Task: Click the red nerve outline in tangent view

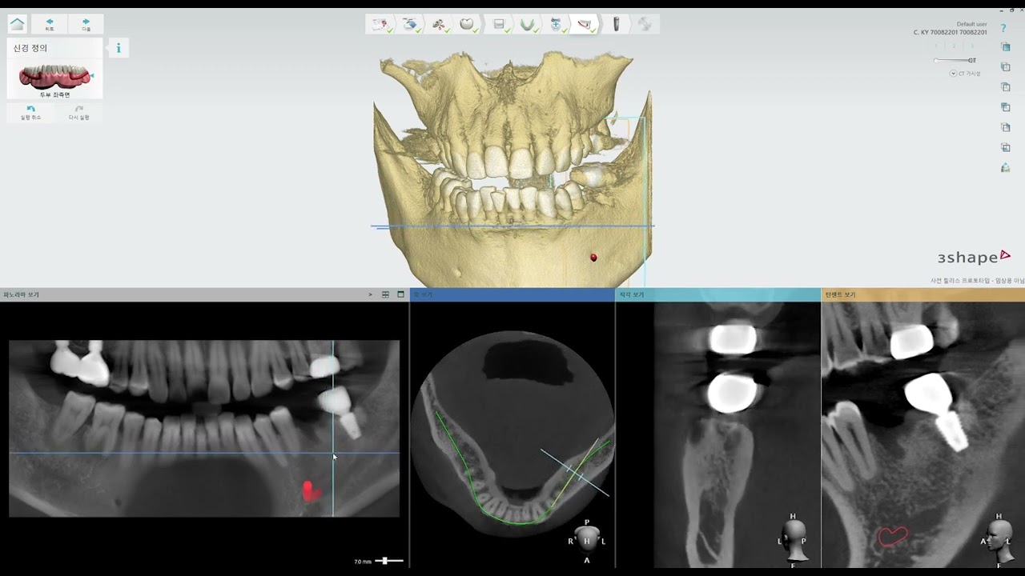Action: 892,536
